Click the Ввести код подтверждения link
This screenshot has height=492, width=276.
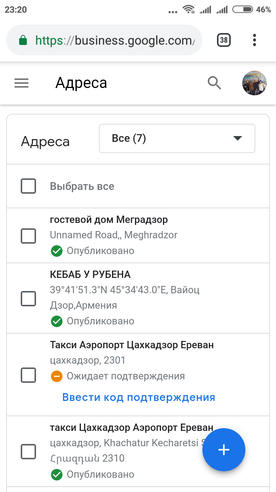(139, 397)
